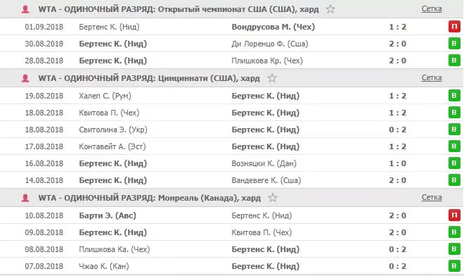Image resolution: width=464 pixels, height=276 pixels.
Task: Open Сетка draw link for Цинциннати
Action: tap(432, 78)
